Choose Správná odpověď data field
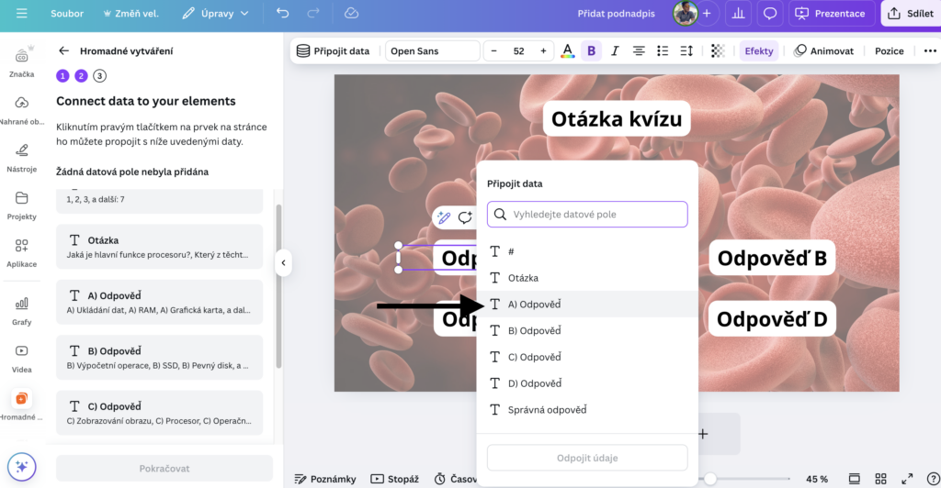The width and height of the screenshot is (941, 488). point(587,409)
